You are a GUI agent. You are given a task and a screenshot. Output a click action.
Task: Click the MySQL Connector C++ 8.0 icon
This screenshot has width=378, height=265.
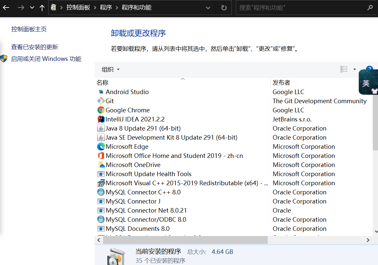(x=101, y=192)
